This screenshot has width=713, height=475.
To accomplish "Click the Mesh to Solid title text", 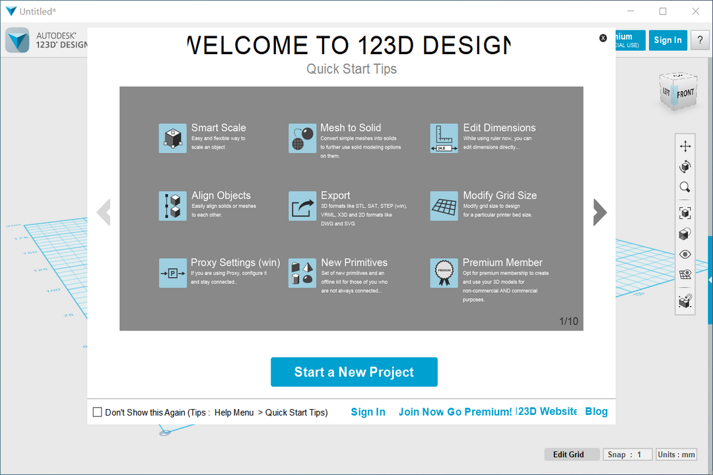I will (351, 128).
